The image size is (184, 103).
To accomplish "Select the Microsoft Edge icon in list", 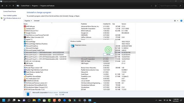I will click(x=25, y=41).
